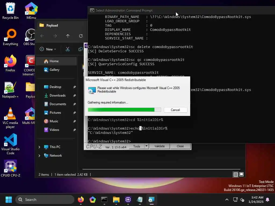This screenshot has width=275, height=206.
Task: Expand Network in navigation pane
Action: coord(39,156)
